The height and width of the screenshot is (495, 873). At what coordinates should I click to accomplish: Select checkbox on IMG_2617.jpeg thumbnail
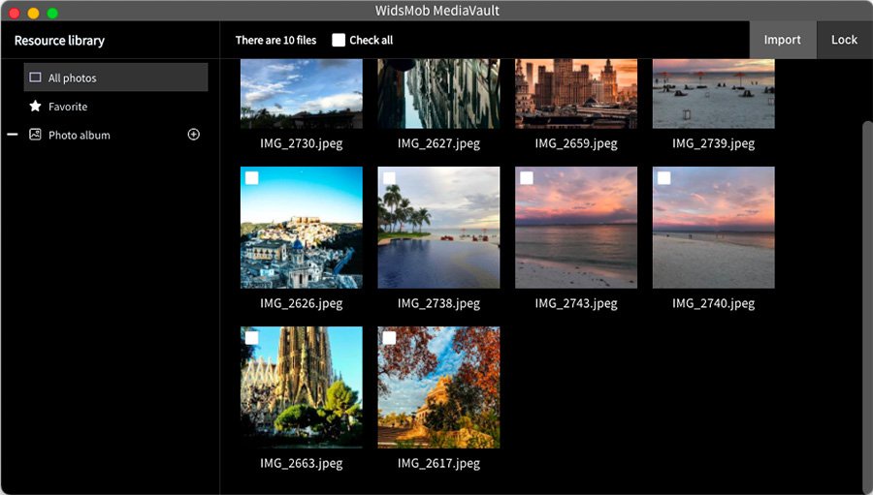(x=389, y=338)
